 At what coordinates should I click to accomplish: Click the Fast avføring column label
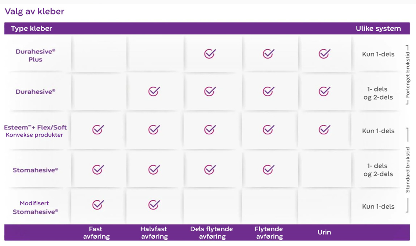(x=96, y=232)
